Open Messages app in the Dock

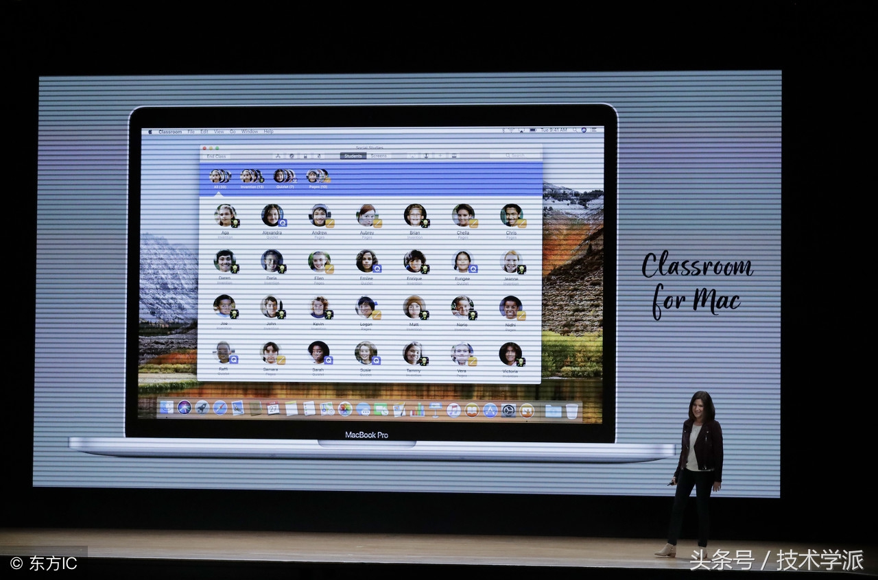[x=363, y=409]
